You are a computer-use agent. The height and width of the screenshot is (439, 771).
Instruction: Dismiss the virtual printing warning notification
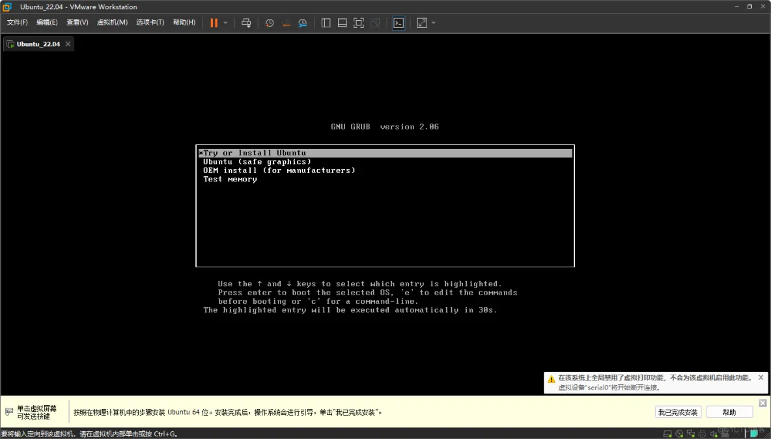click(761, 377)
